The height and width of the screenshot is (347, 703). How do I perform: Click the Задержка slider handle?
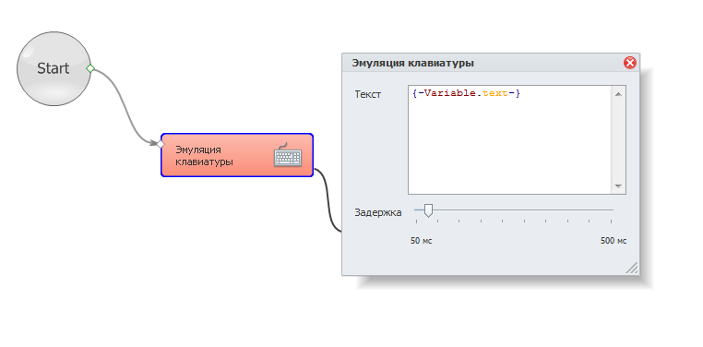click(x=428, y=210)
